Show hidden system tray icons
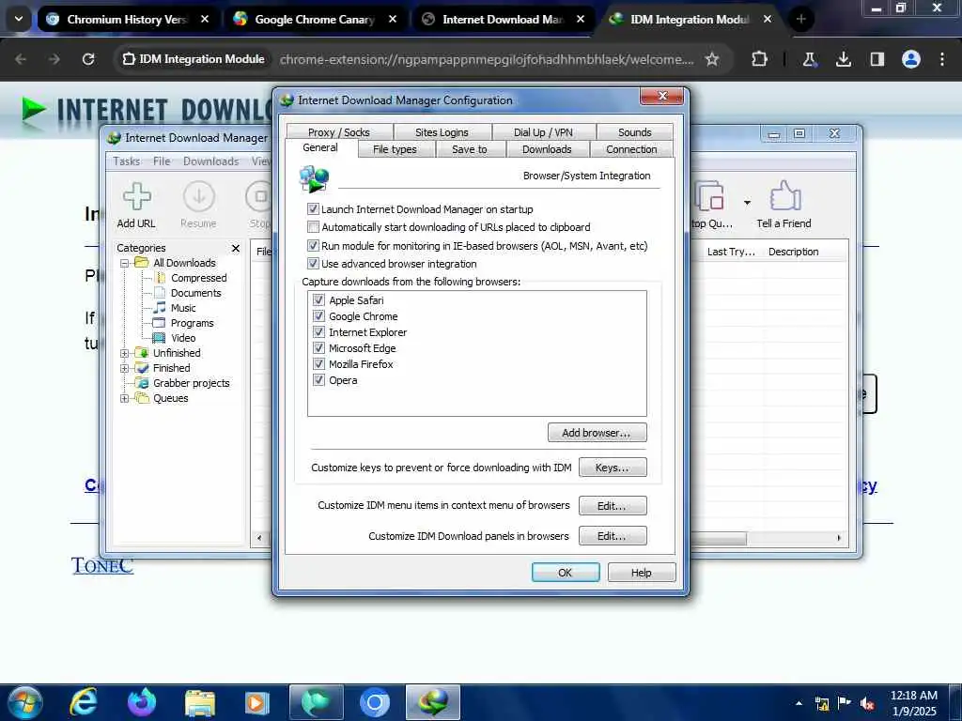The image size is (962, 721). [x=799, y=703]
